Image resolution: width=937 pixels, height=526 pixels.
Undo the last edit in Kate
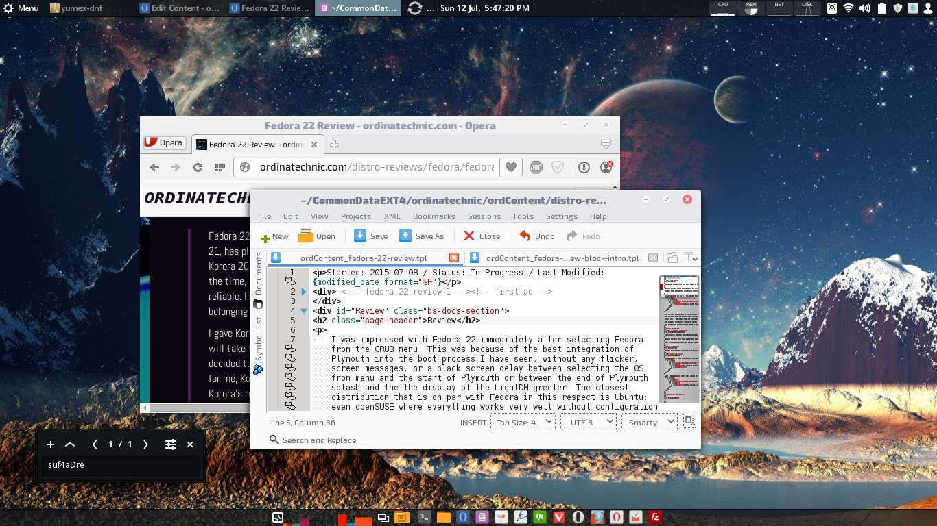point(536,236)
